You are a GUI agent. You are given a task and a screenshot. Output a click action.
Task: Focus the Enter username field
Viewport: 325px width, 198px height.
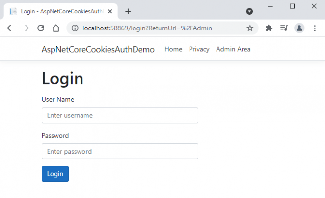pos(120,115)
